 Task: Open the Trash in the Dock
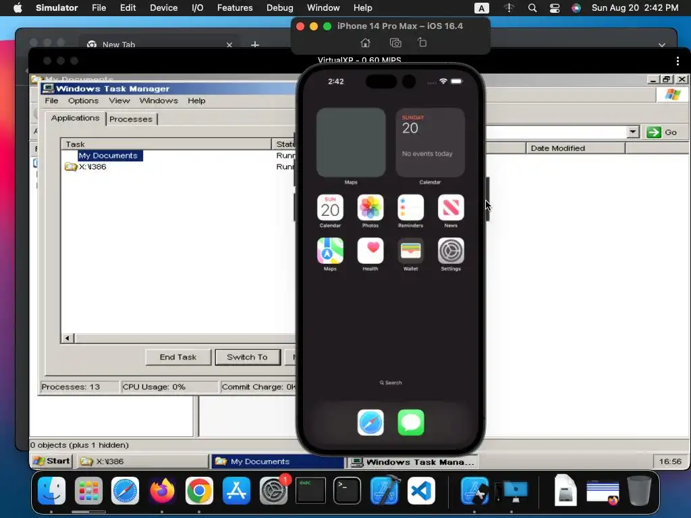pos(640,490)
